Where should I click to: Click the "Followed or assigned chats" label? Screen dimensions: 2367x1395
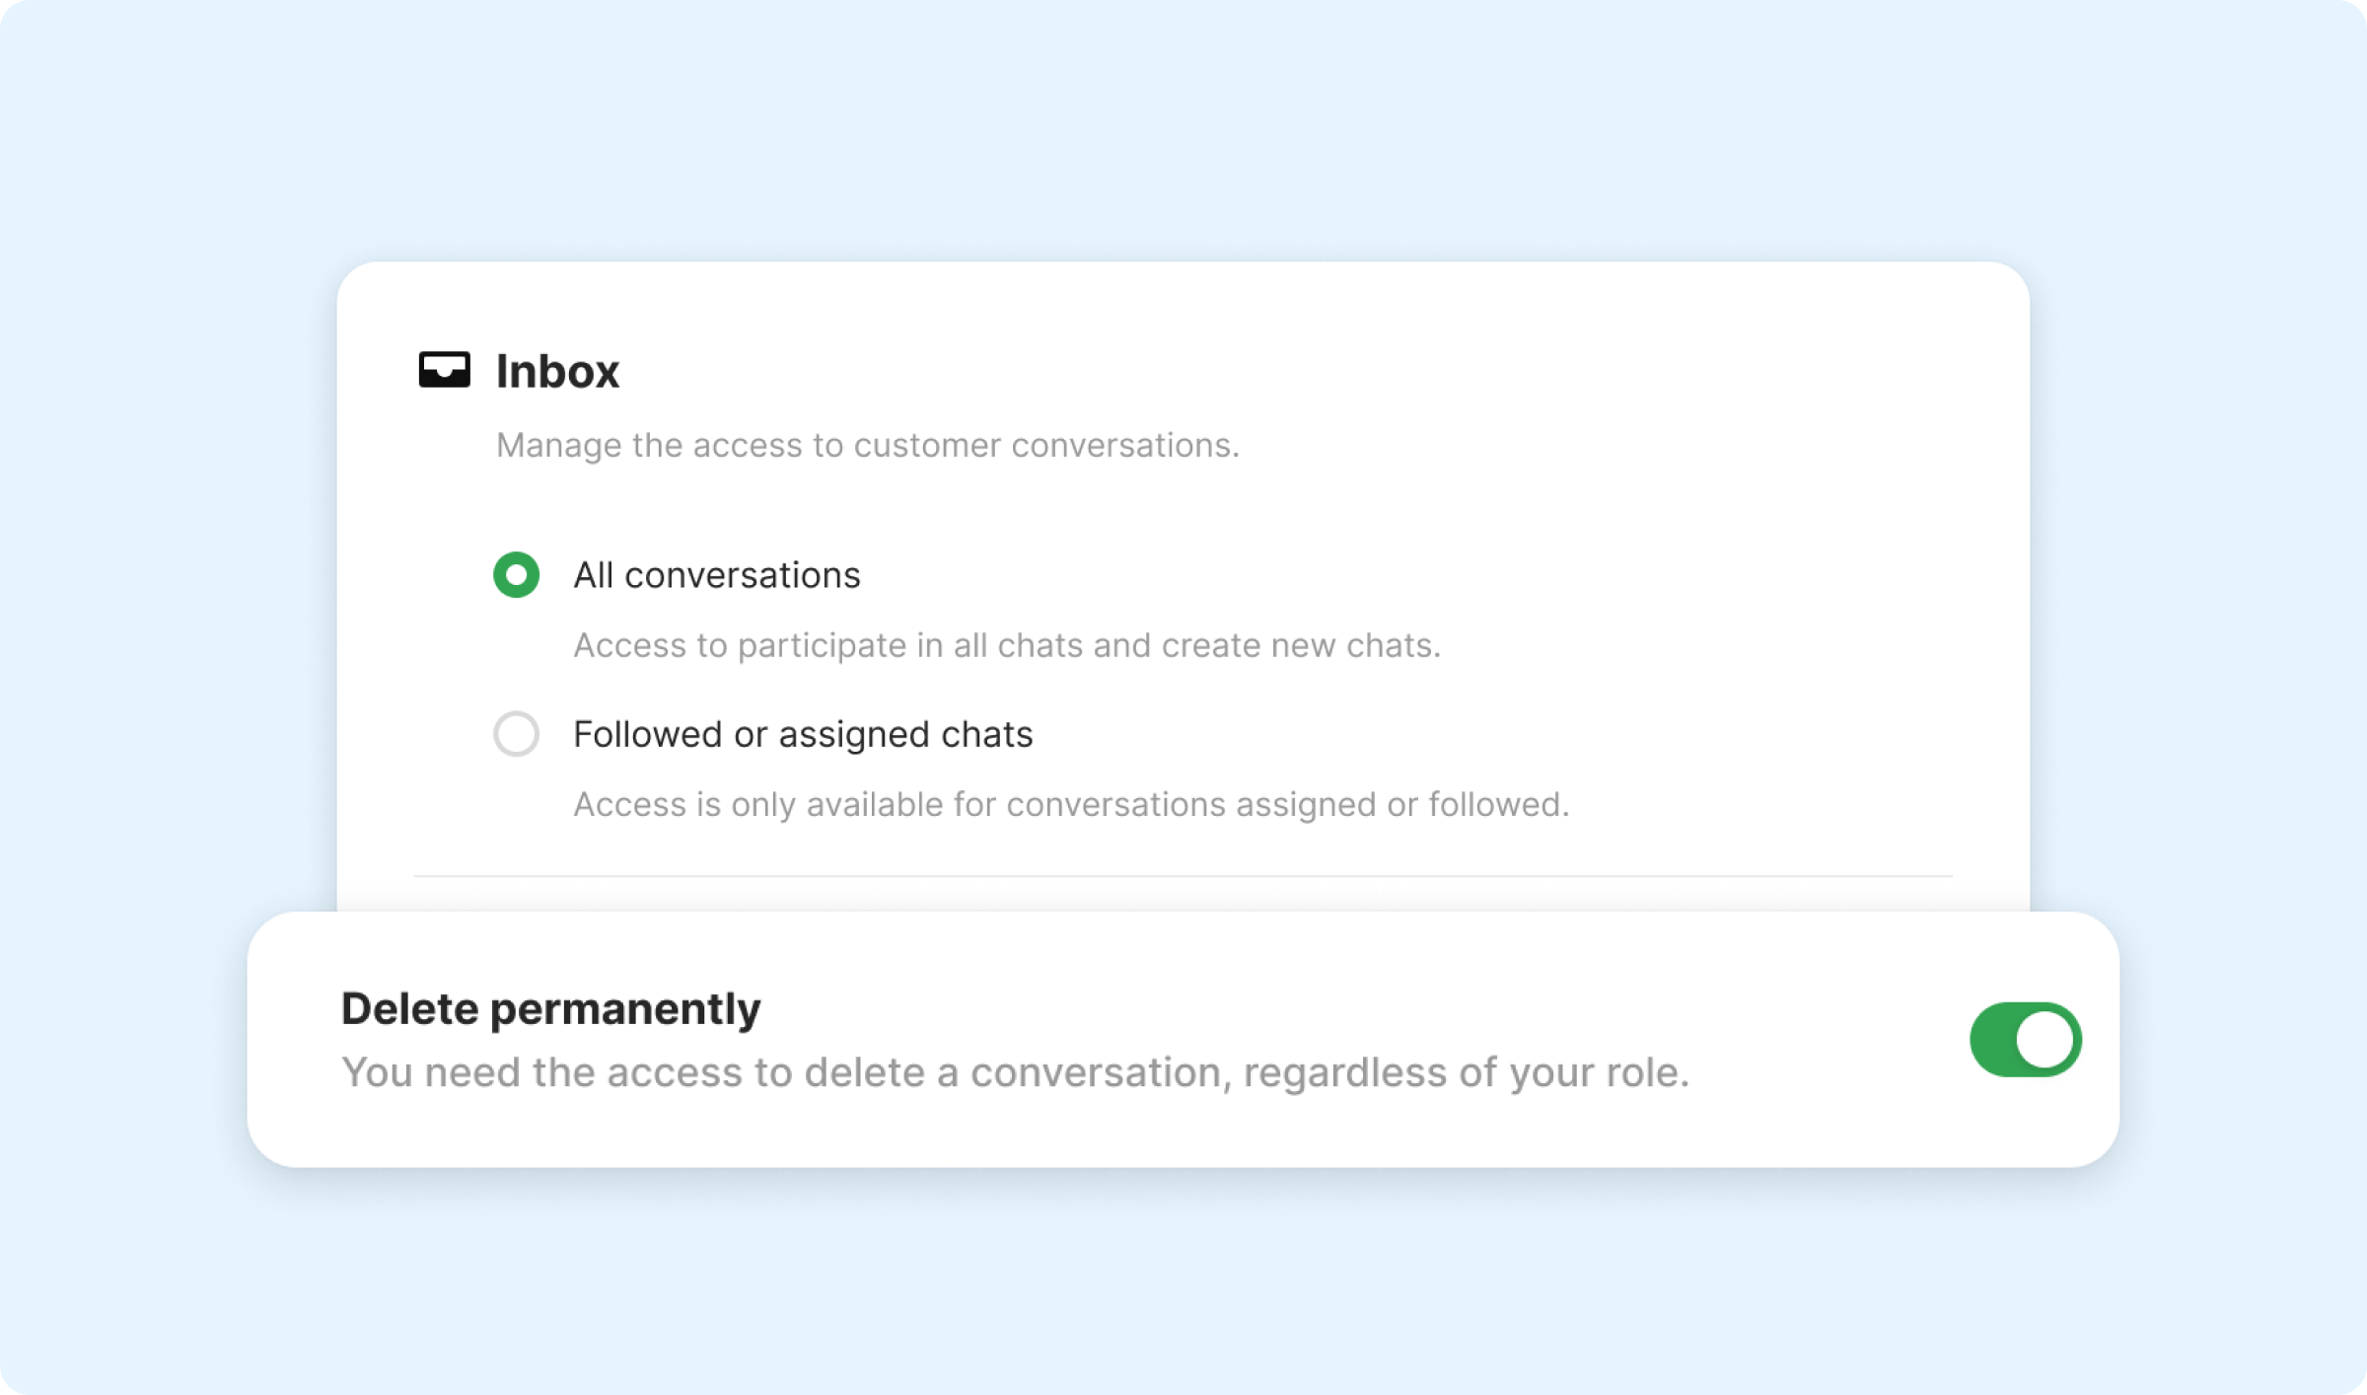(802, 735)
